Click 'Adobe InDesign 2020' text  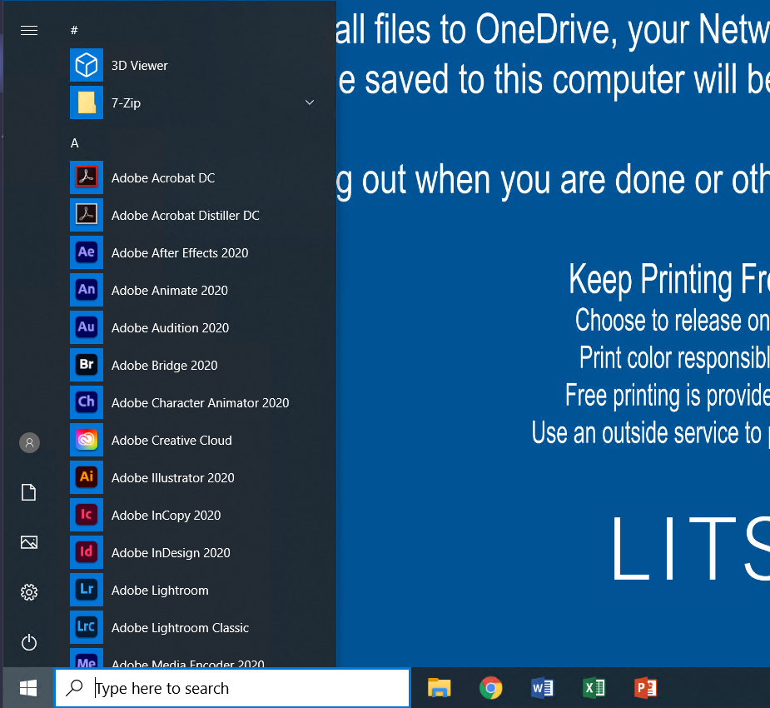171,553
